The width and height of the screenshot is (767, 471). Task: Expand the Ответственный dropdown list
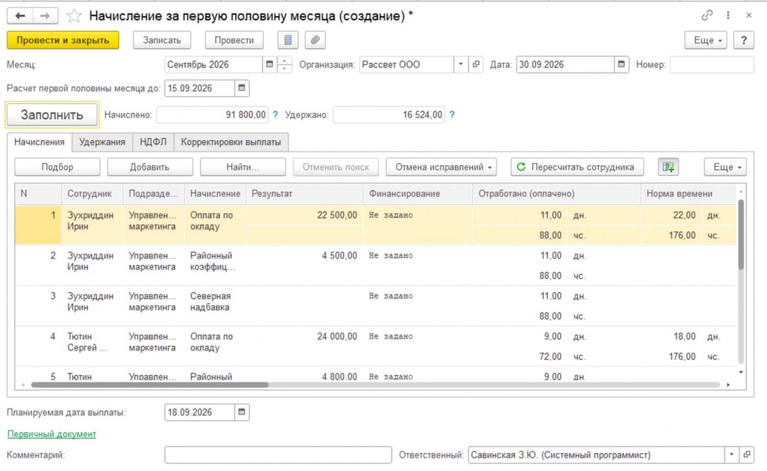(732, 455)
